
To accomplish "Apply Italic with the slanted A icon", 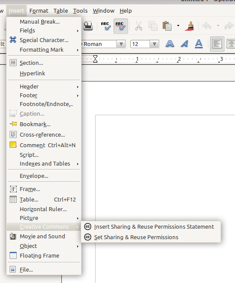I will click(x=185, y=44).
